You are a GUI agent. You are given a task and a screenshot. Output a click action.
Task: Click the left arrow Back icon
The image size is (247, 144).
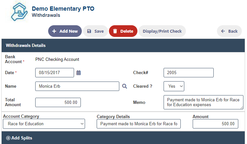[223, 31]
